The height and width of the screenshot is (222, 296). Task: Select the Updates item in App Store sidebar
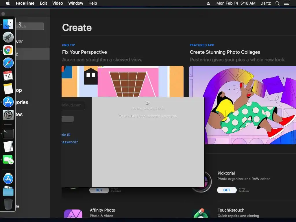(x=32, y=114)
